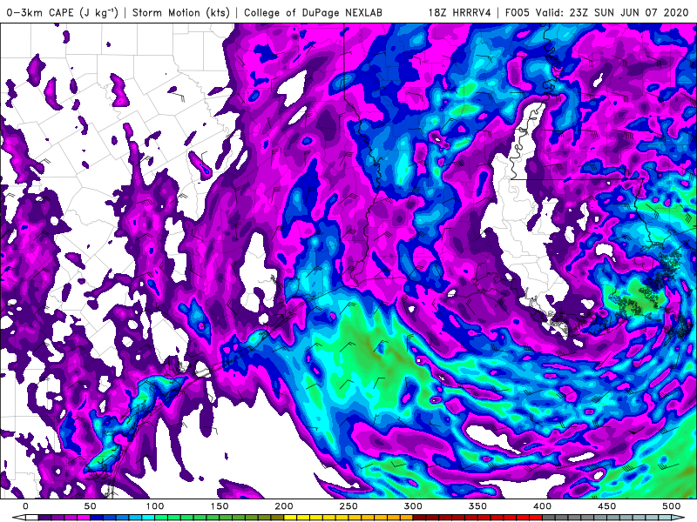Click the '0-3km CAPE (J kg⁻¹)' title text
The width and height of the screenshot is (697, 522).
[x=62, y=12]
